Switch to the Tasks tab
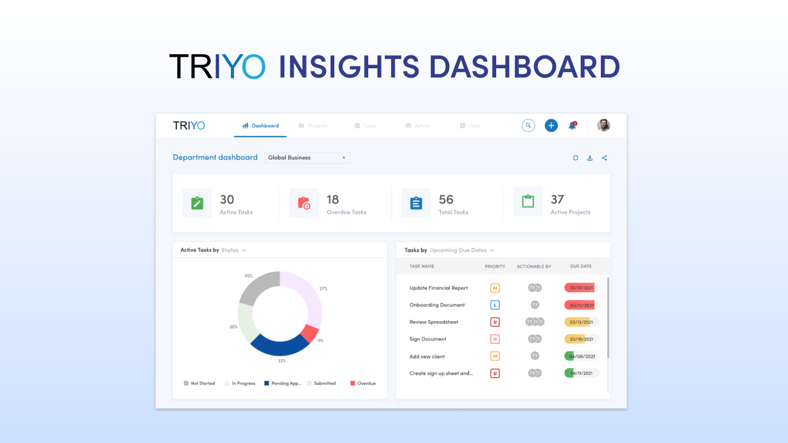 (366, 126)
